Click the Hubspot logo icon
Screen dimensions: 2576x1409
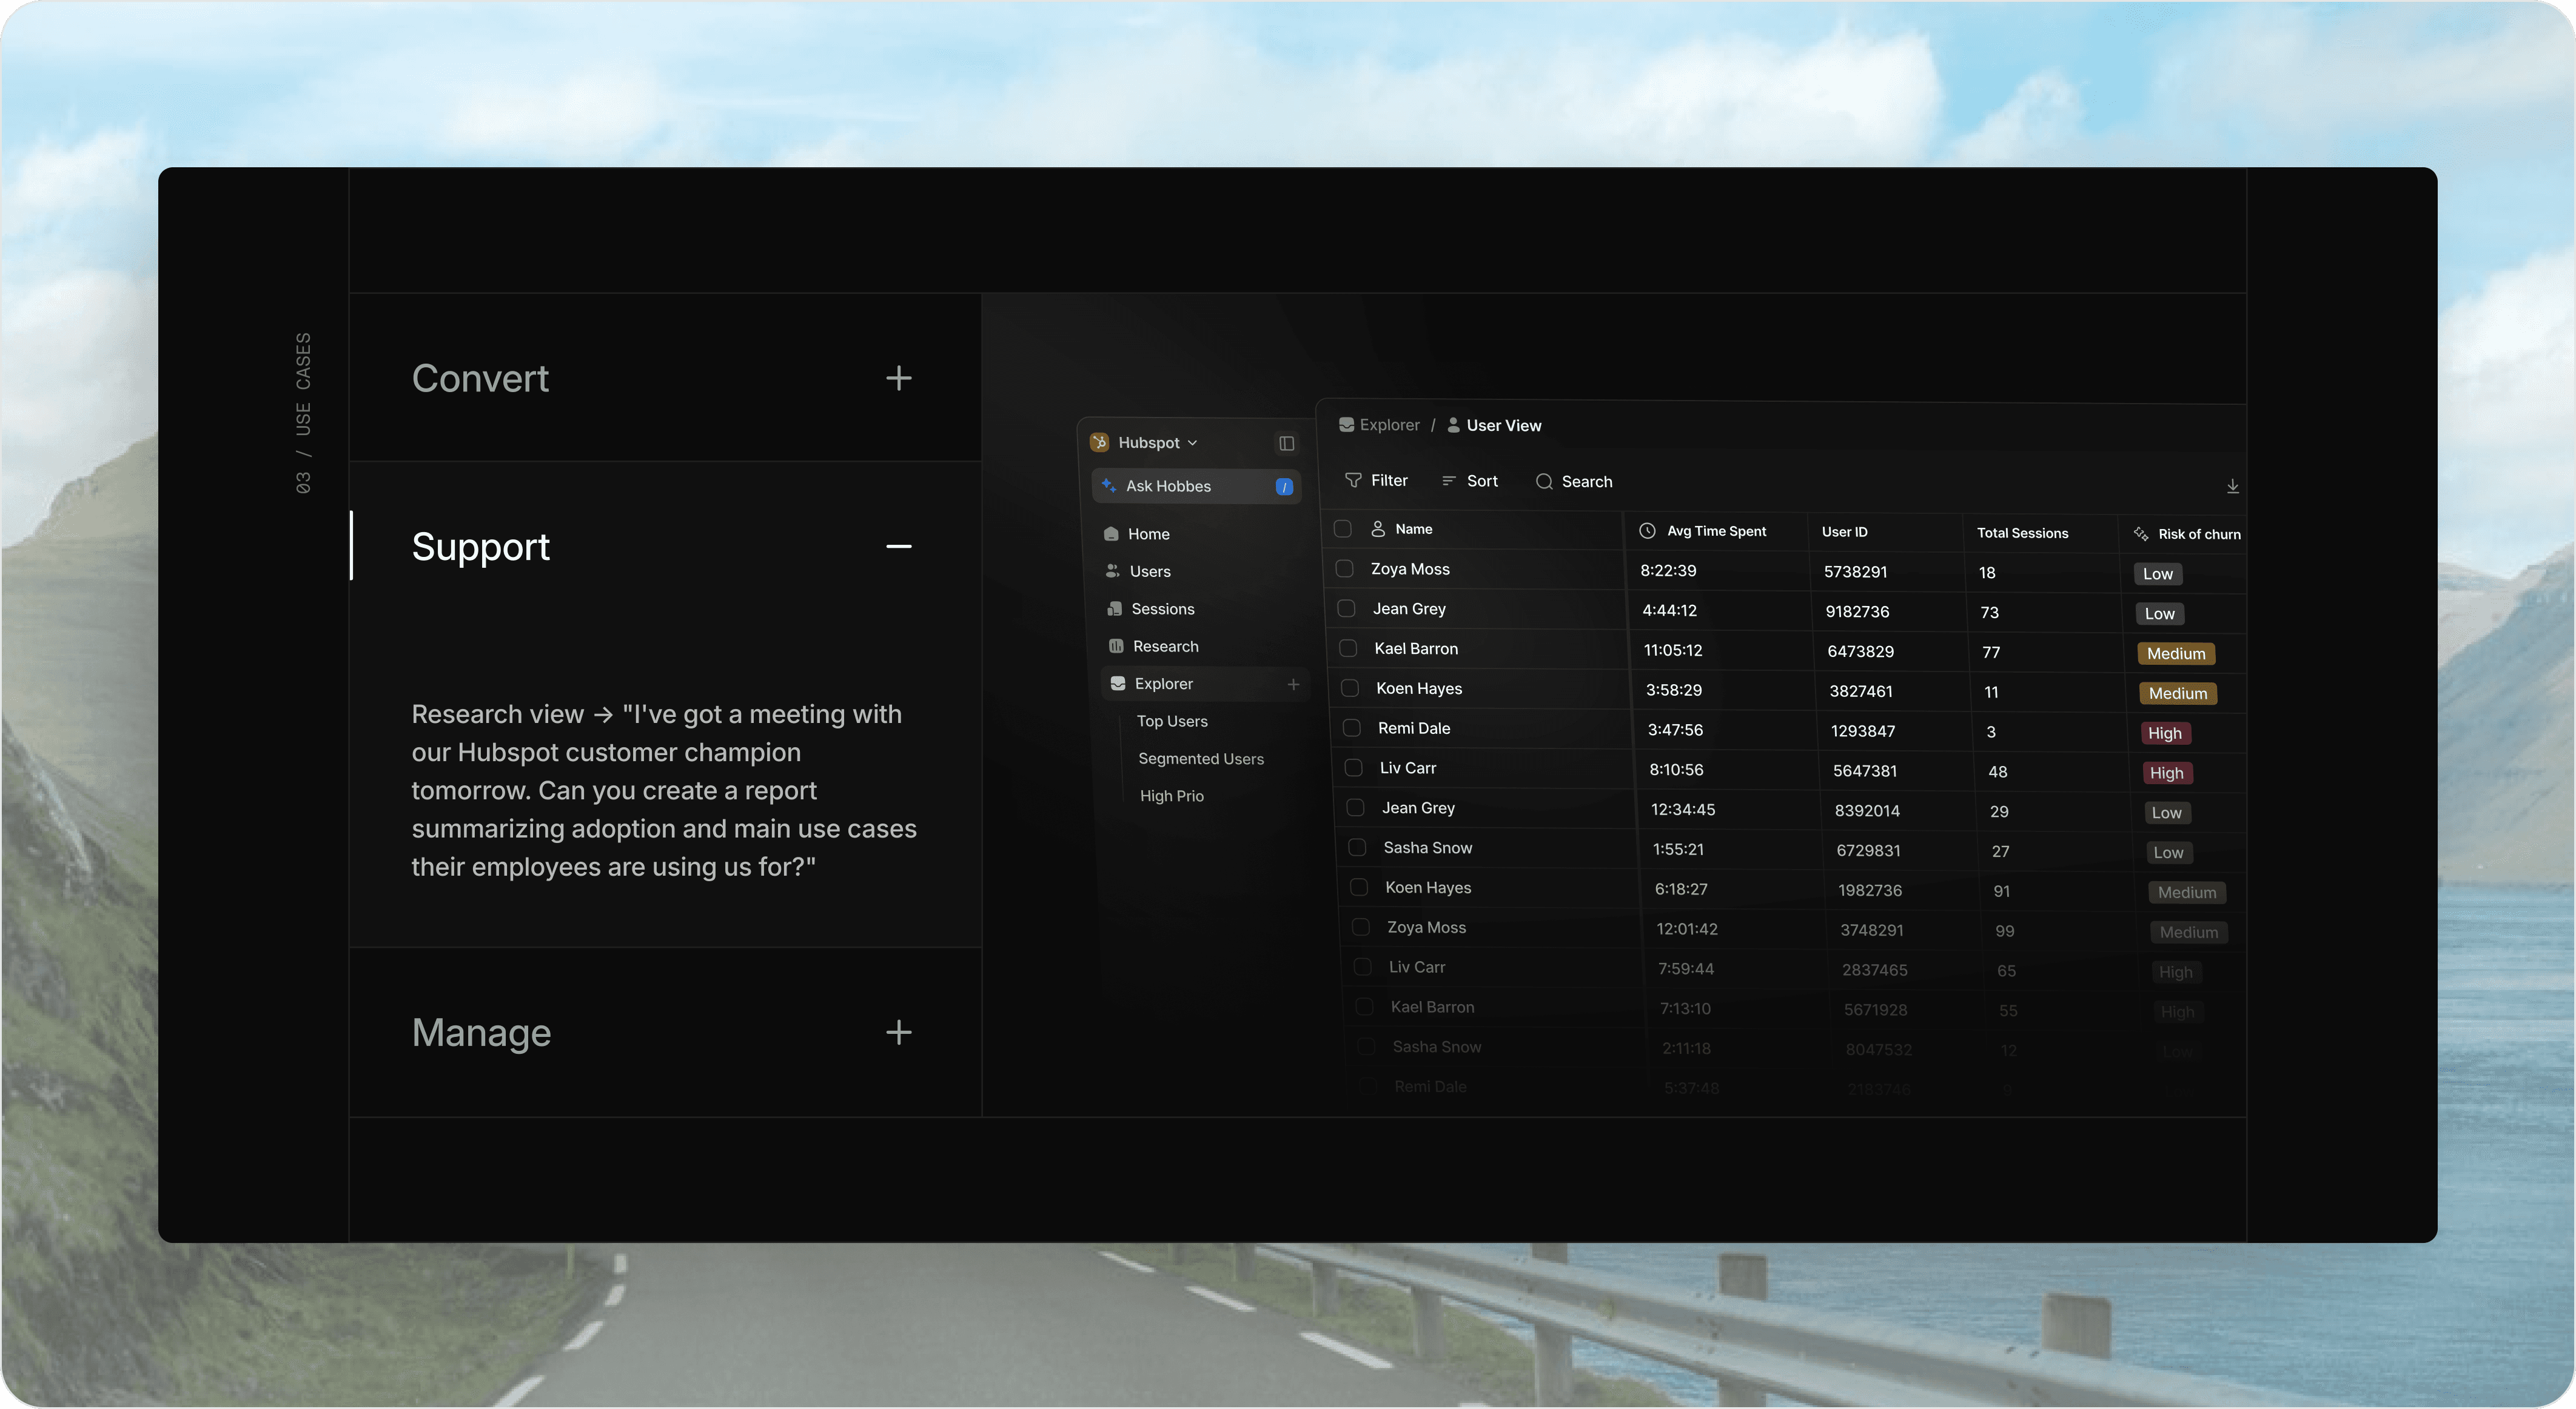[x=1099, y=442]
